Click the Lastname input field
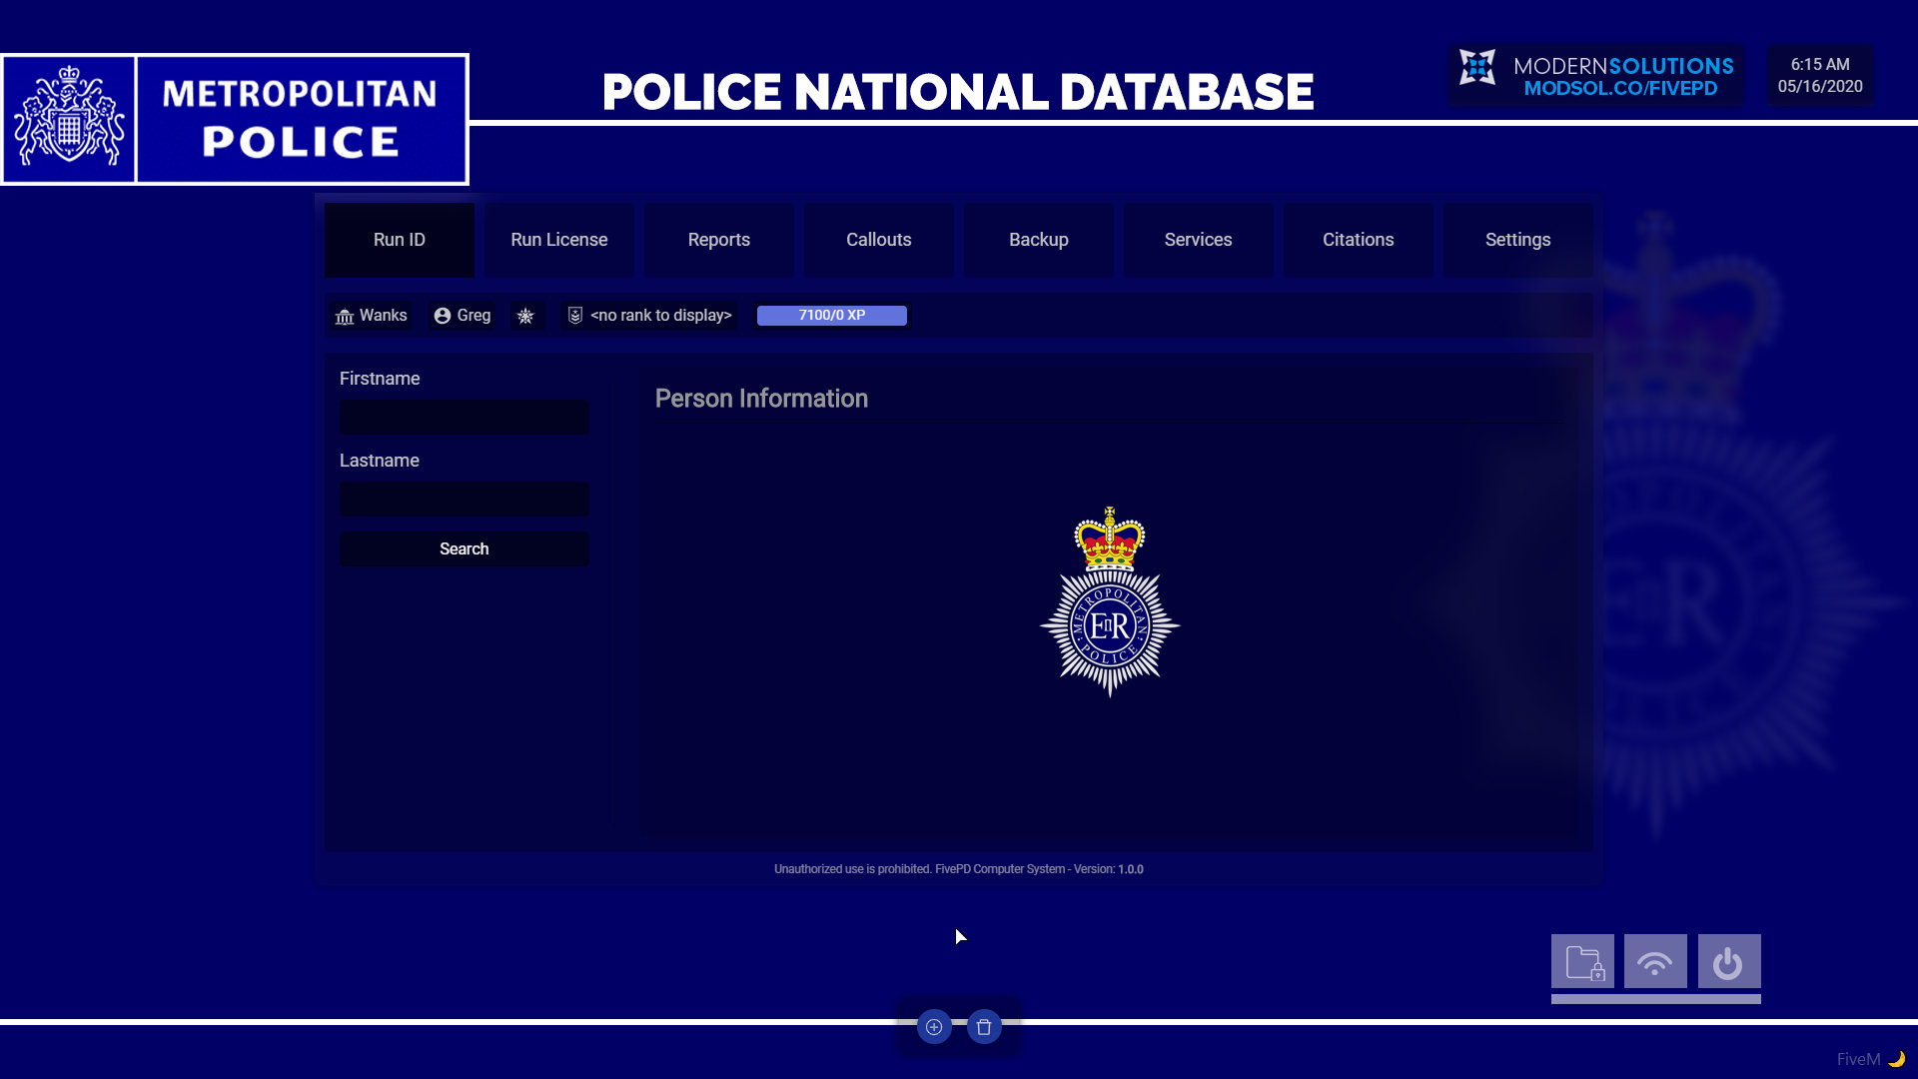The height and width of the screenshot is (1079, 1918). pyautogui.click(x=465, y=499)
